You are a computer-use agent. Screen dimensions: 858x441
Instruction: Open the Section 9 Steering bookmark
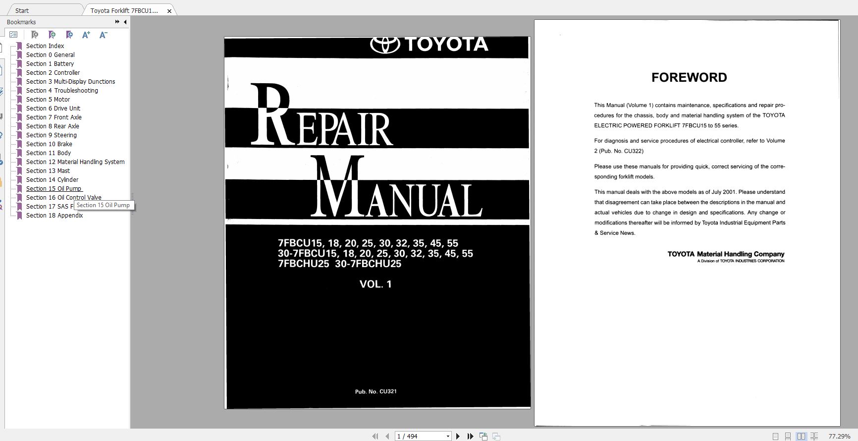(52, 135)
